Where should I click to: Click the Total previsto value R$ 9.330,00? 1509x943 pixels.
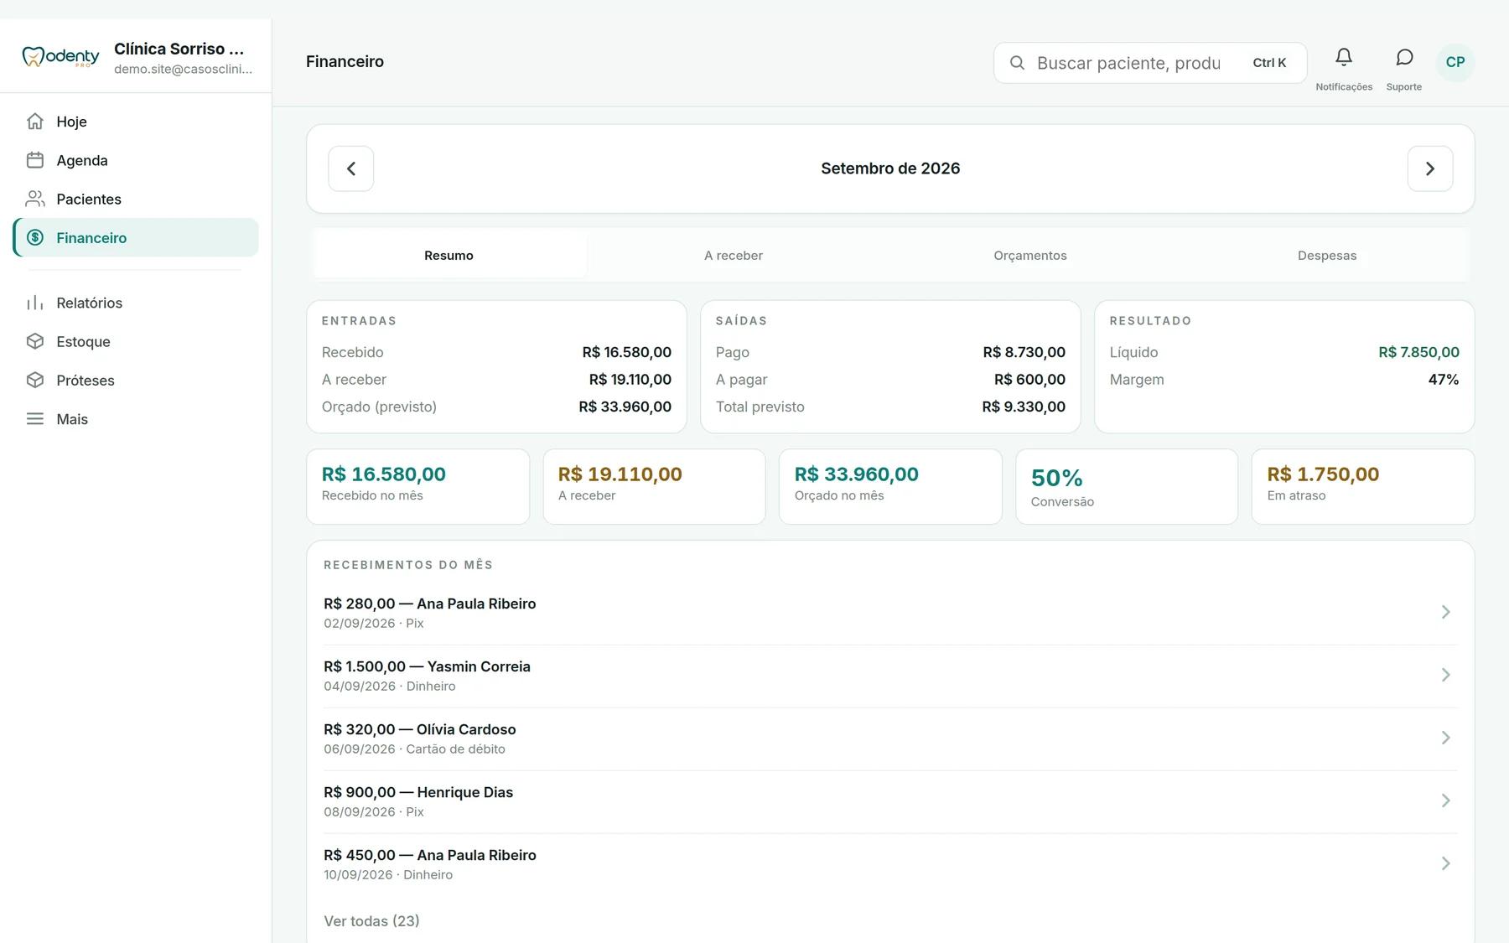[1024, 407]
